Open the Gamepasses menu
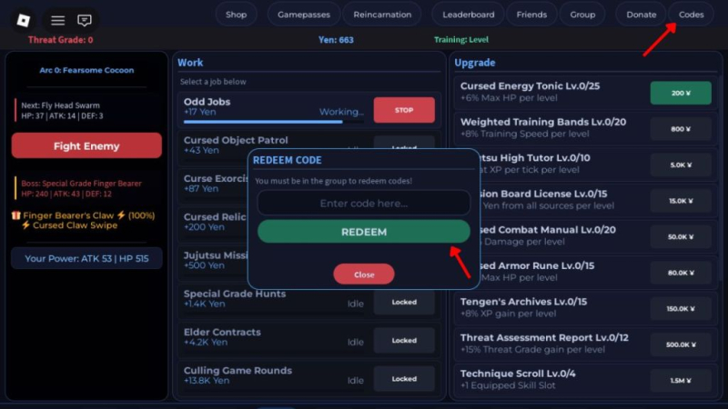This screenshot has height=409, width=728. (304, 15)
